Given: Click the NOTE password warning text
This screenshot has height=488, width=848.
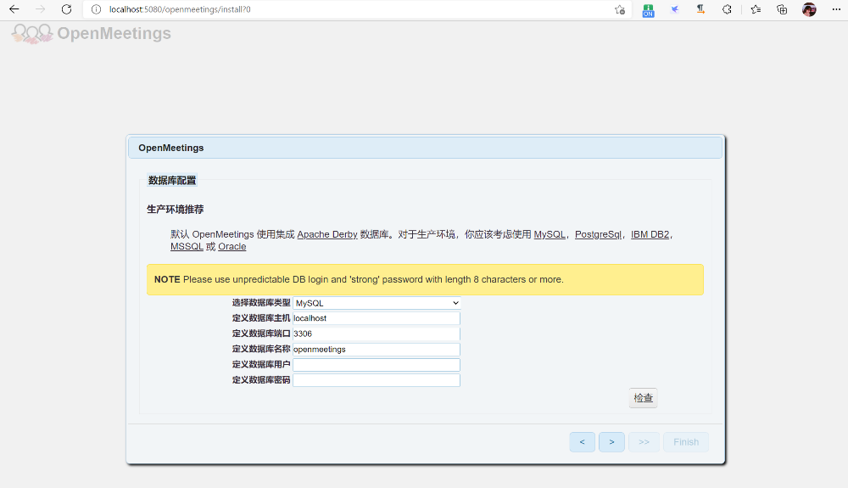Looking at the screenshot, I should pos(359,280).
